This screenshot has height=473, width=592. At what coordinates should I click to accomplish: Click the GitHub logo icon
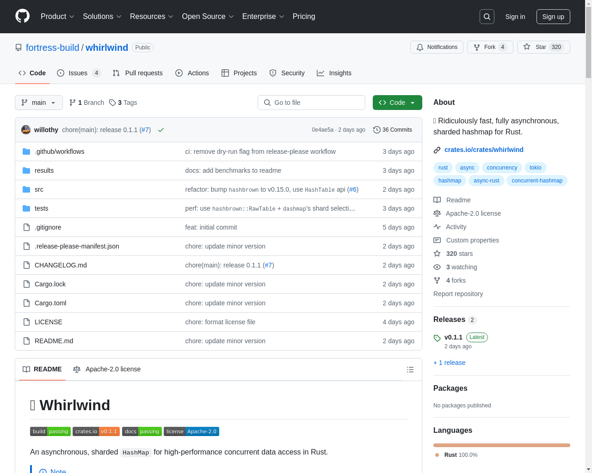pos(22,16)
